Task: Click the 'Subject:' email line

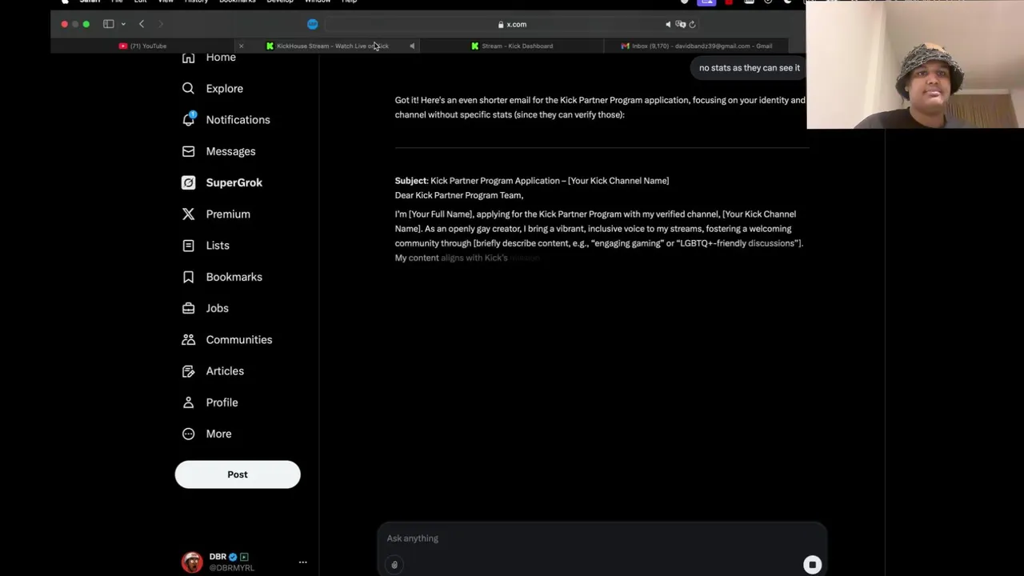Action: click(532, 181)
